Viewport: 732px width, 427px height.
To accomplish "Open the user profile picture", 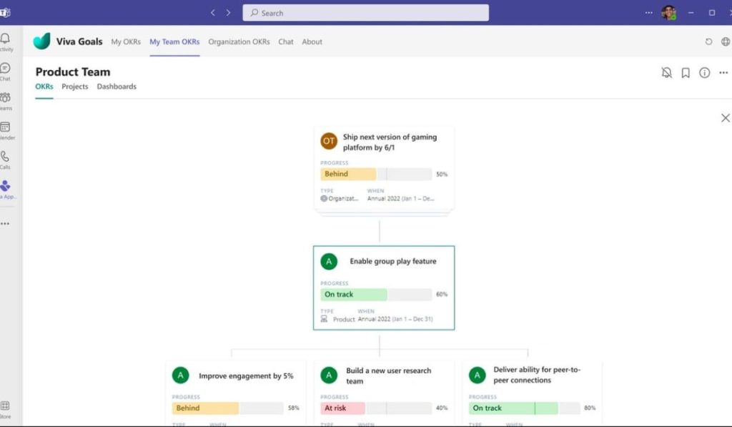I will (x=668, y=13).
